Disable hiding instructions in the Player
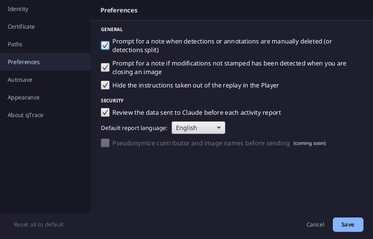The height and width of the screenshot is (239, 373). pyautogui.click(x=105, y=85)
